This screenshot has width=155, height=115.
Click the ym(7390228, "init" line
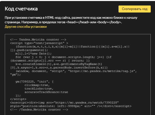point(35,81)
